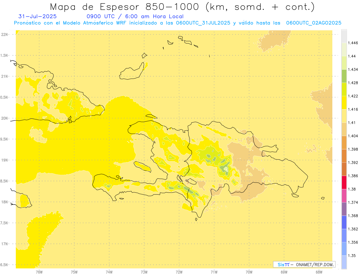This screenshot has height=276, width=358.
Task: Click the 1.398 colorbar label
Action: 353,149
